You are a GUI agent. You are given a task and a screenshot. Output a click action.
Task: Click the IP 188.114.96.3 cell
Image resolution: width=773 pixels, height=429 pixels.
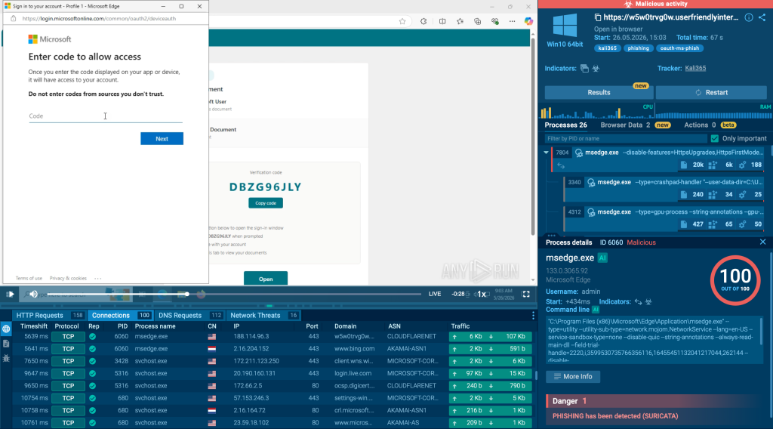(x=251, y=336)
